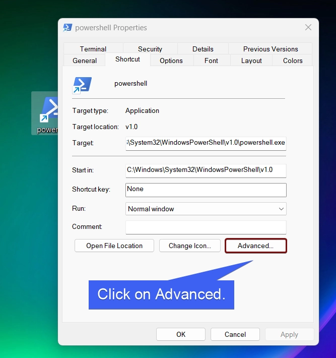Screen dimensions: 336x358
Task: Switch to Previous Versions tab
Action: (271, 49)
